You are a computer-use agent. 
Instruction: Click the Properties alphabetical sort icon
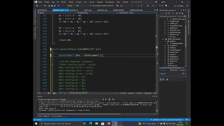(x=163, y=79)
